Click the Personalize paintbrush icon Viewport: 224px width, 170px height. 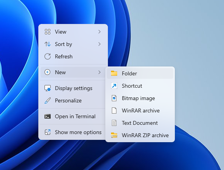(48, 100)
